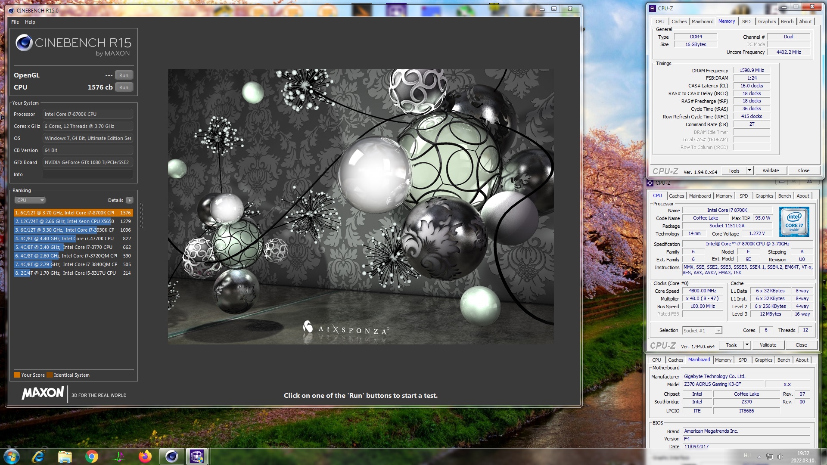
Task: Click the Cinebench R15 logo
Action: tap(73, 46)
